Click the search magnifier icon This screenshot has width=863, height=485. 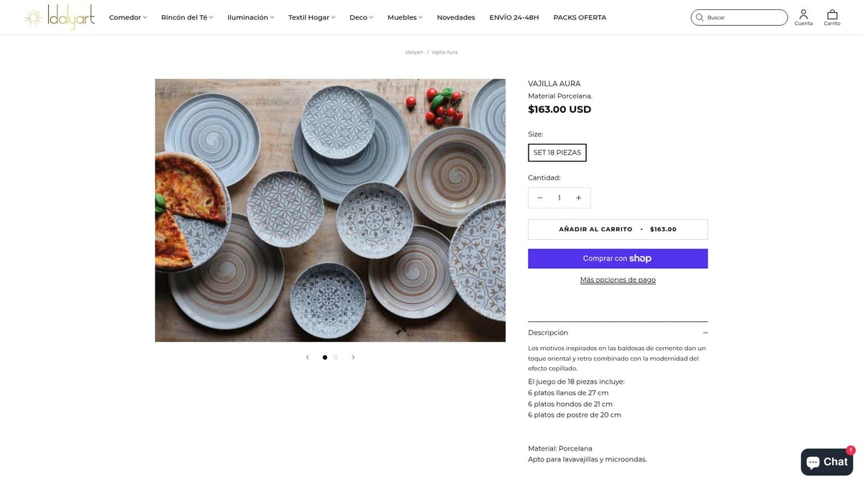point(699,17)
